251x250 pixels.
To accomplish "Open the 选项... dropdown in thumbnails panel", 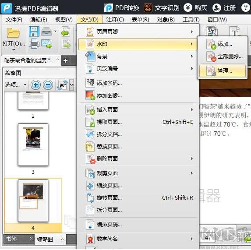I will point(16,85).
